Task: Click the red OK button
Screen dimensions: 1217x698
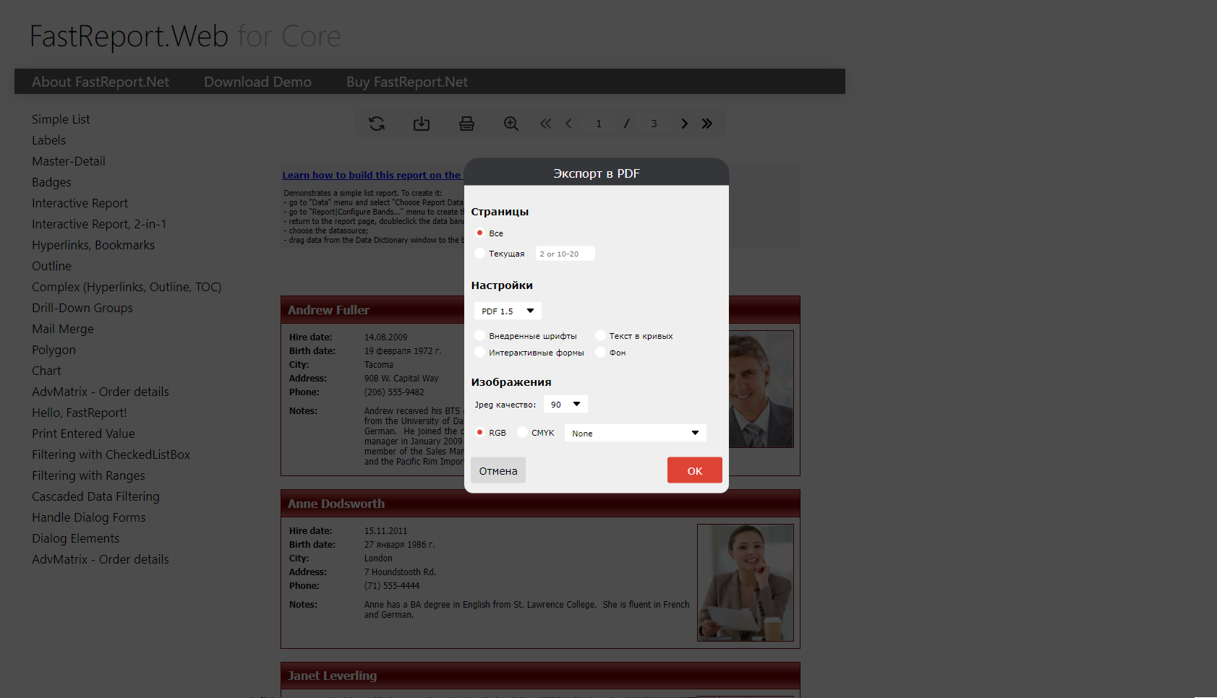Action: point(695,470)
